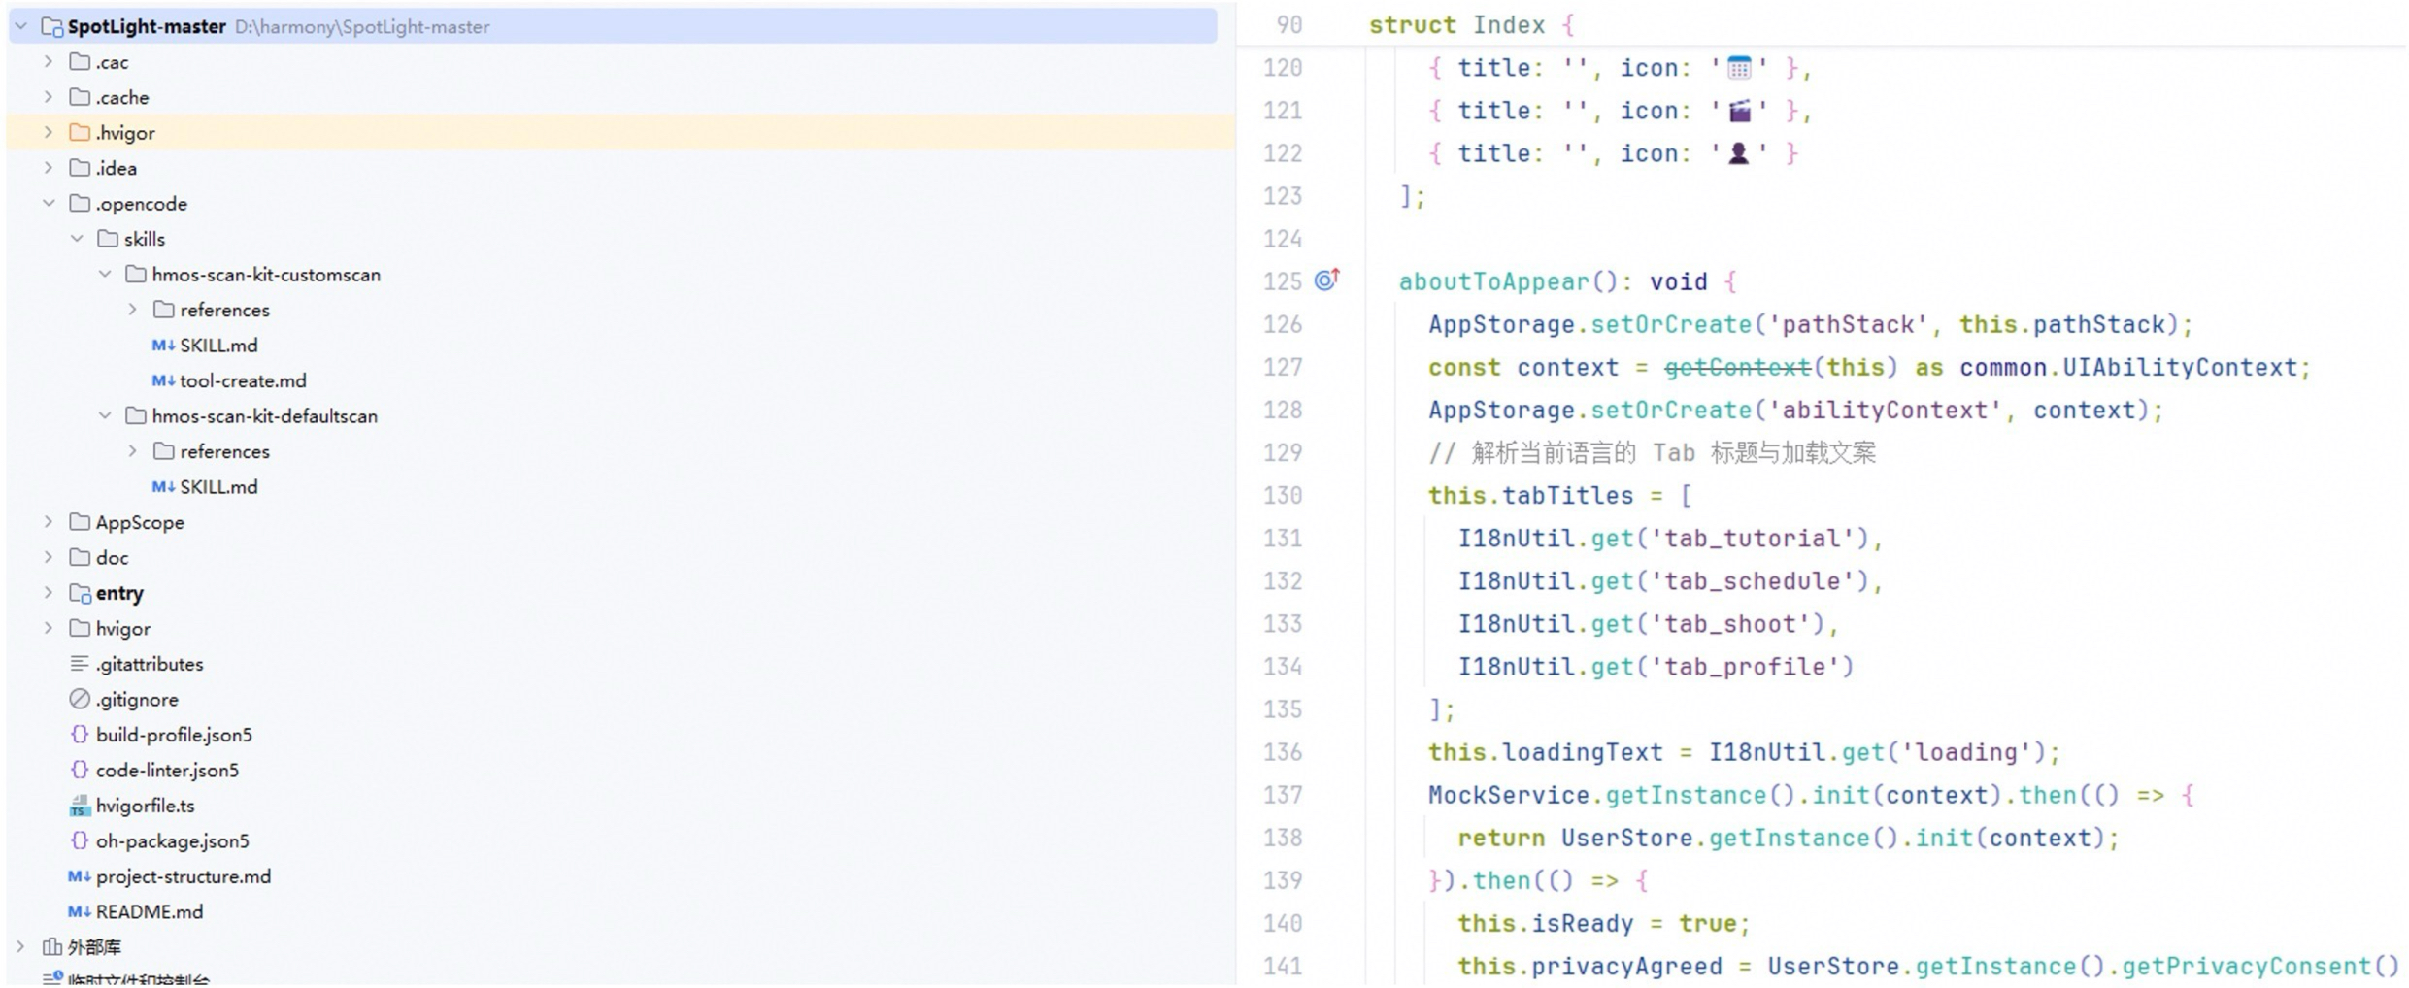Expand the .cache folder chevron
2409x988 pixels.
click(x=49, y=97)
